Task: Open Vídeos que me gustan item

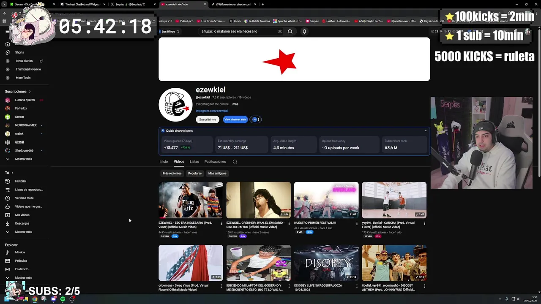Action: [28, 206]
